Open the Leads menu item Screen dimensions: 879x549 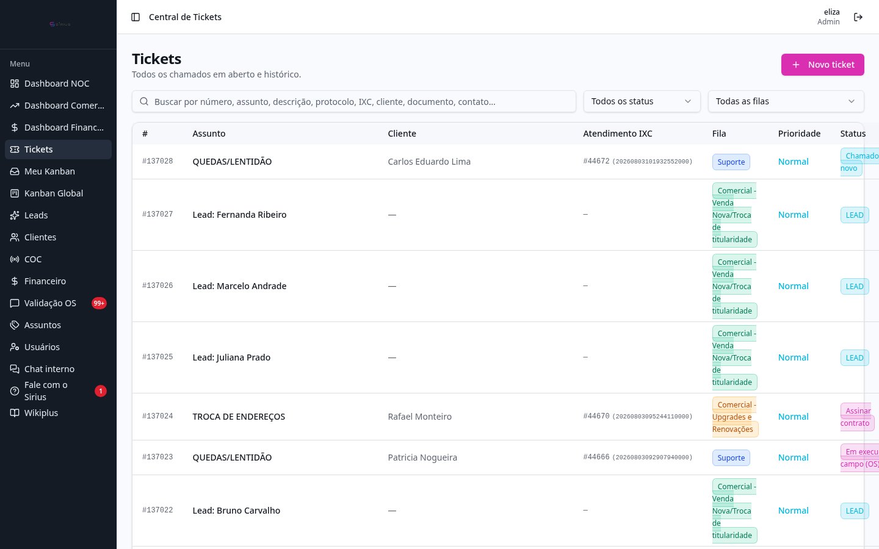(x=58, y=215)
